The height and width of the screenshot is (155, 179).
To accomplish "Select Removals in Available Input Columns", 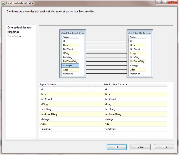I will (70, 74).
